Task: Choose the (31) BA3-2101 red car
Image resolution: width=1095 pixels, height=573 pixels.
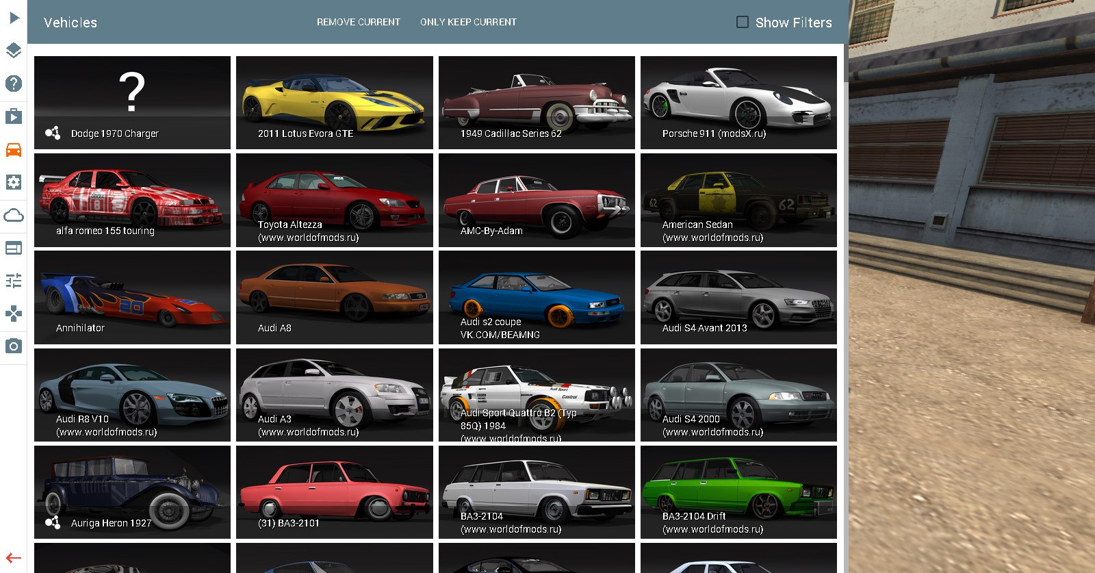Action: point(335,492)
